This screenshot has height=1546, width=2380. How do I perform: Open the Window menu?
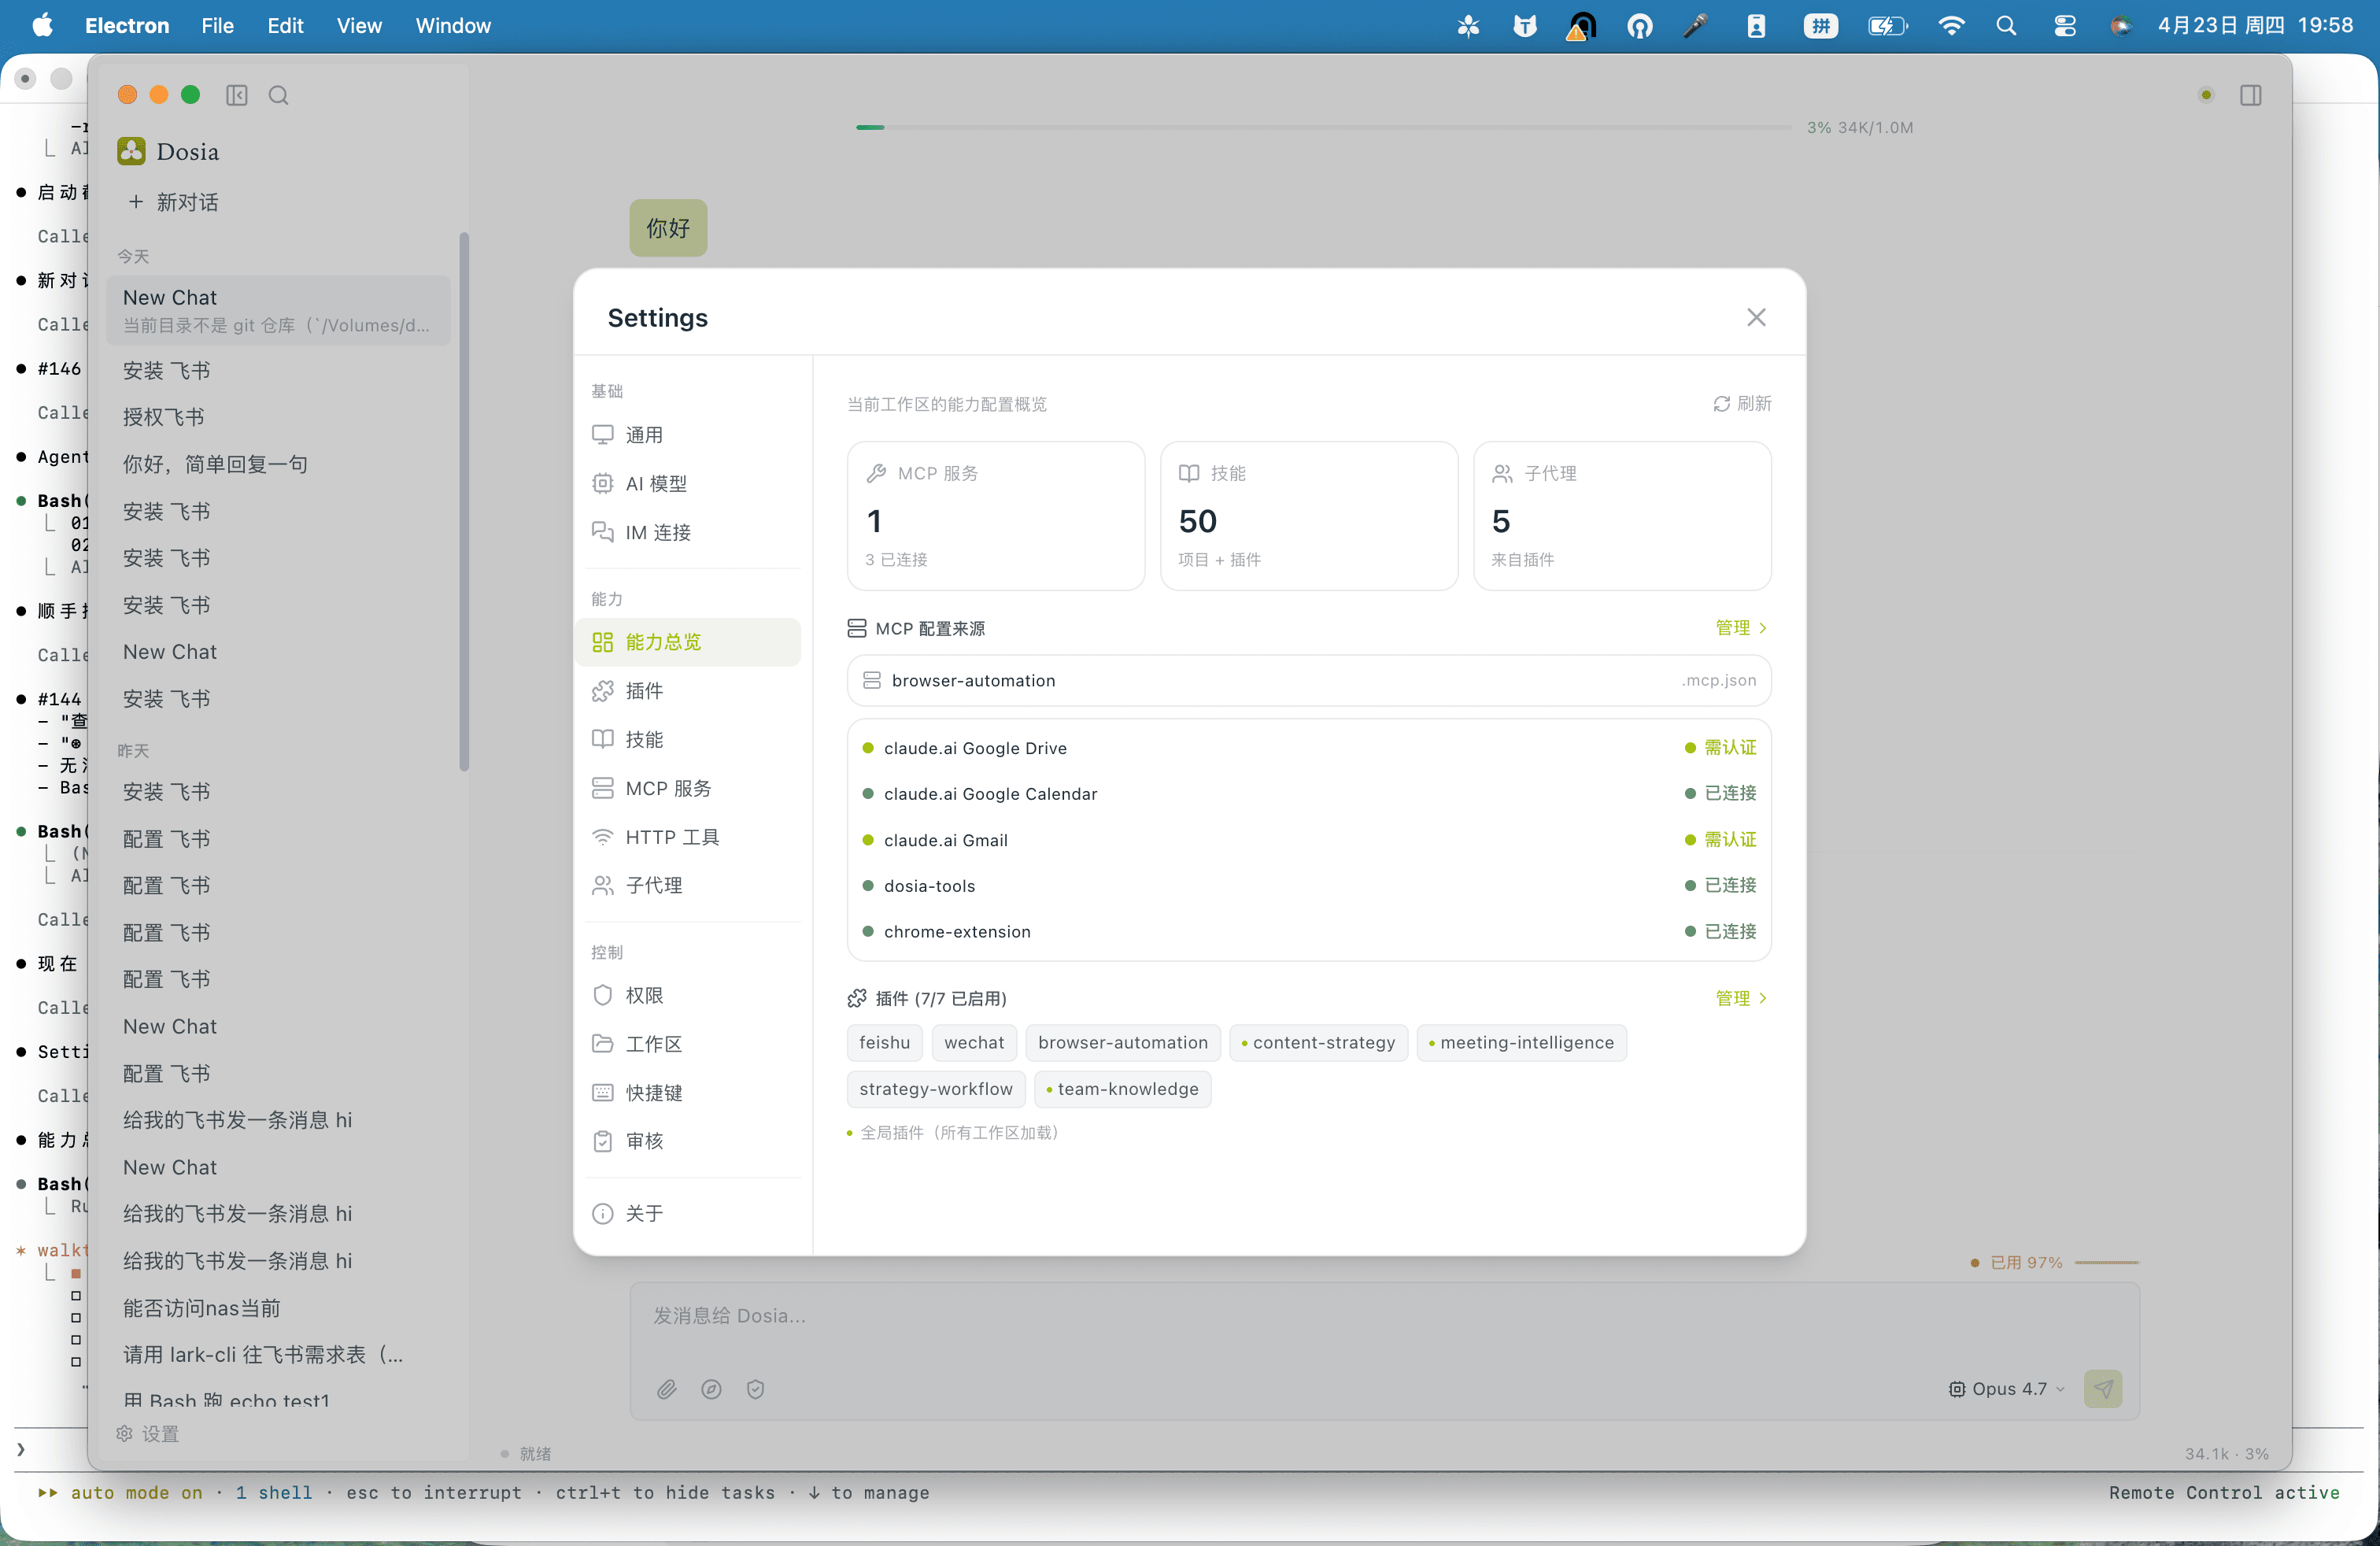(453, 26)
